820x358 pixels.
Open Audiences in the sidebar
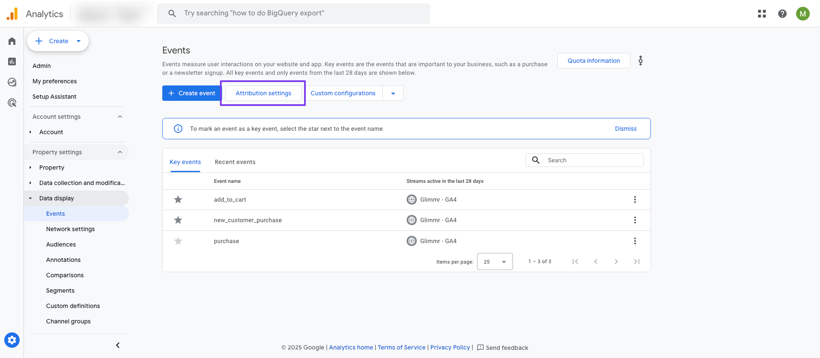pyautogui.click(x=61, y=244)
